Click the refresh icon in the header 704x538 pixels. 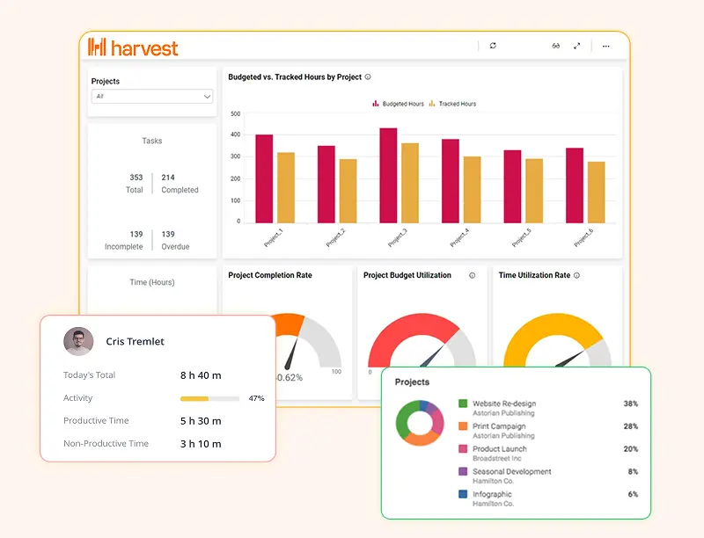tap(493, 46)
